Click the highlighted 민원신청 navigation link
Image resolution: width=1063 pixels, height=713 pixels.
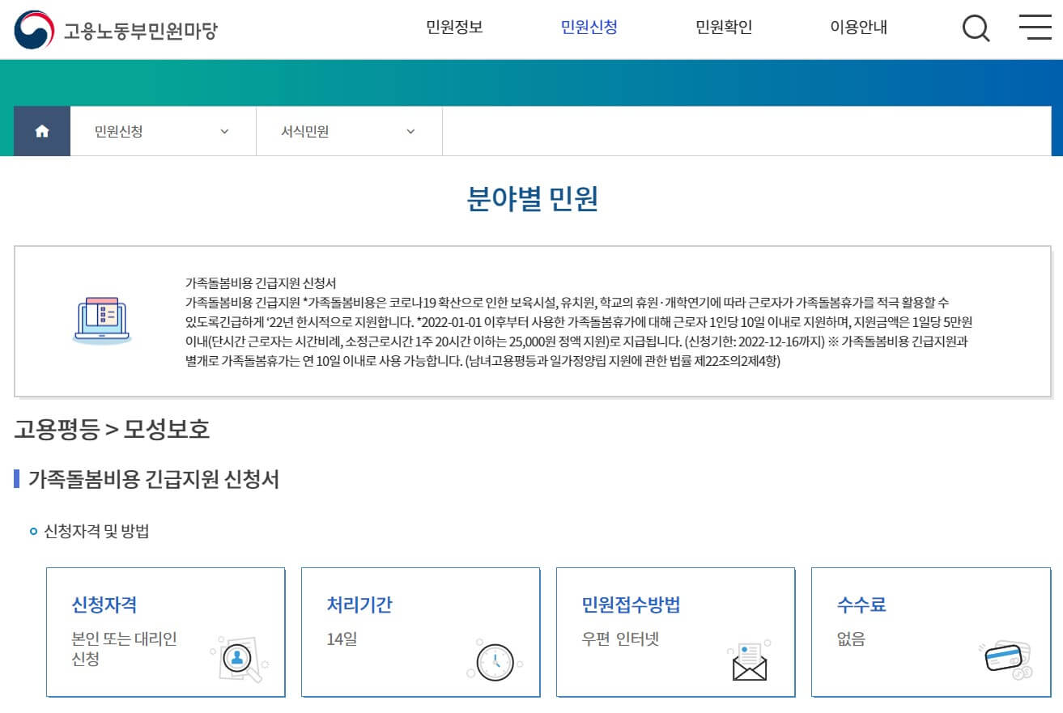(x=589, y=27)
